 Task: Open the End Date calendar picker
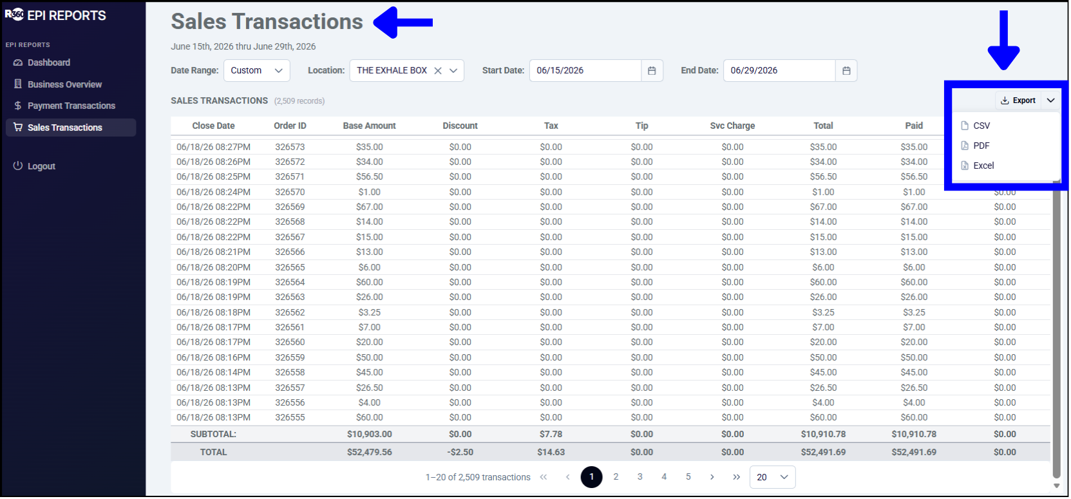point(846,71)
